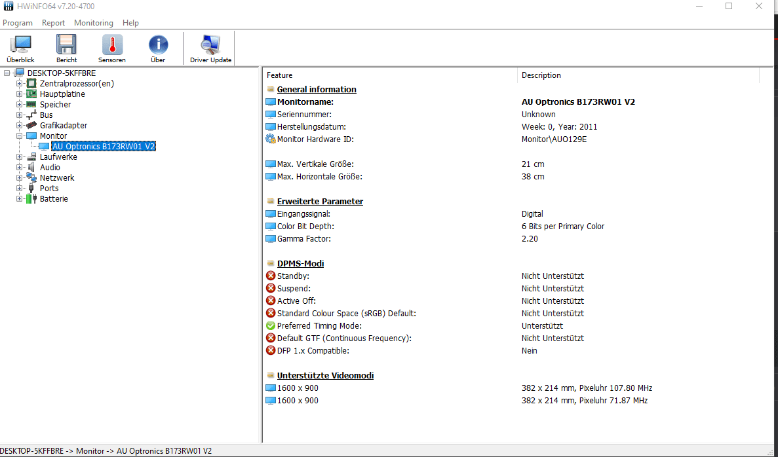This screenshot has width=778, height=457.
Task: Open the Program menu
Action: point(17,23)
